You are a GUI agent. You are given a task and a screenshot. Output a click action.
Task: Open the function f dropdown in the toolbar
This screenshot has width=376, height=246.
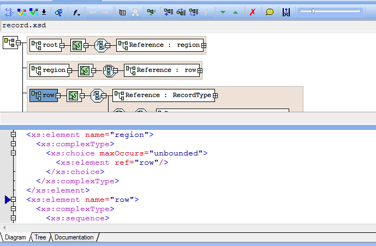coord(76,13)
